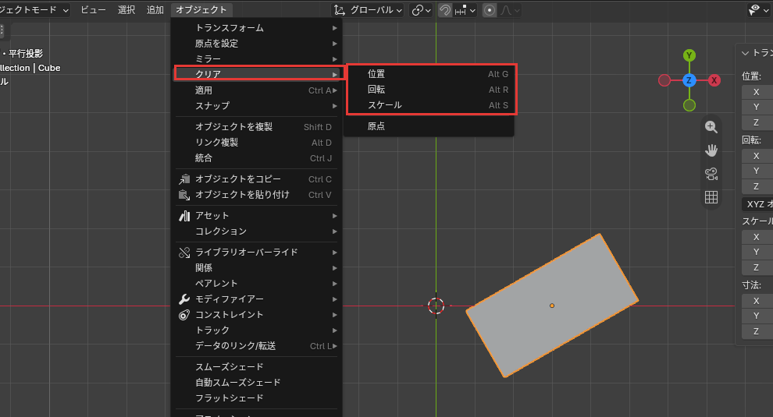Open the 選択 menu

126,10
